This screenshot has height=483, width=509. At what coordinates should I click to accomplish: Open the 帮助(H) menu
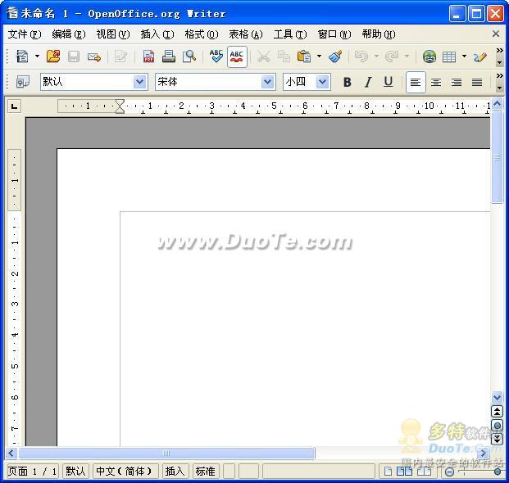[379, 34]
